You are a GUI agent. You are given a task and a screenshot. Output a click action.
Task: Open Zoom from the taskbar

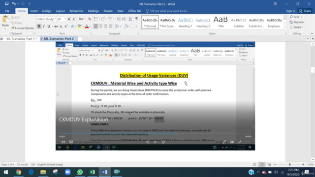pyautogui.click(x=68, y=172)
